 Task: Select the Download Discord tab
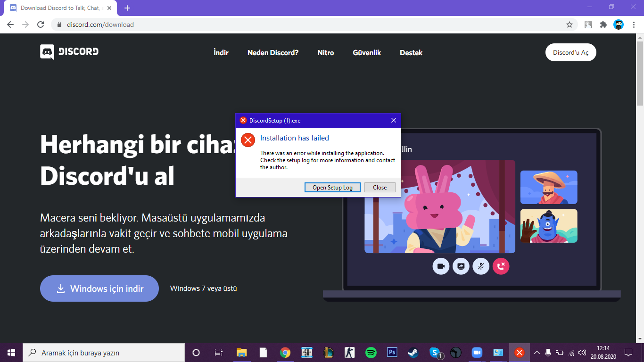tap(60, 8)
